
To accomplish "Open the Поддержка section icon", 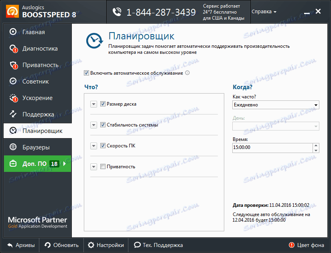I will (x=12, y=114).
